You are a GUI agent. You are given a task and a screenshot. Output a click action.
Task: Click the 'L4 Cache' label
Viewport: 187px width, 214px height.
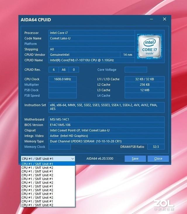[104, 95]
